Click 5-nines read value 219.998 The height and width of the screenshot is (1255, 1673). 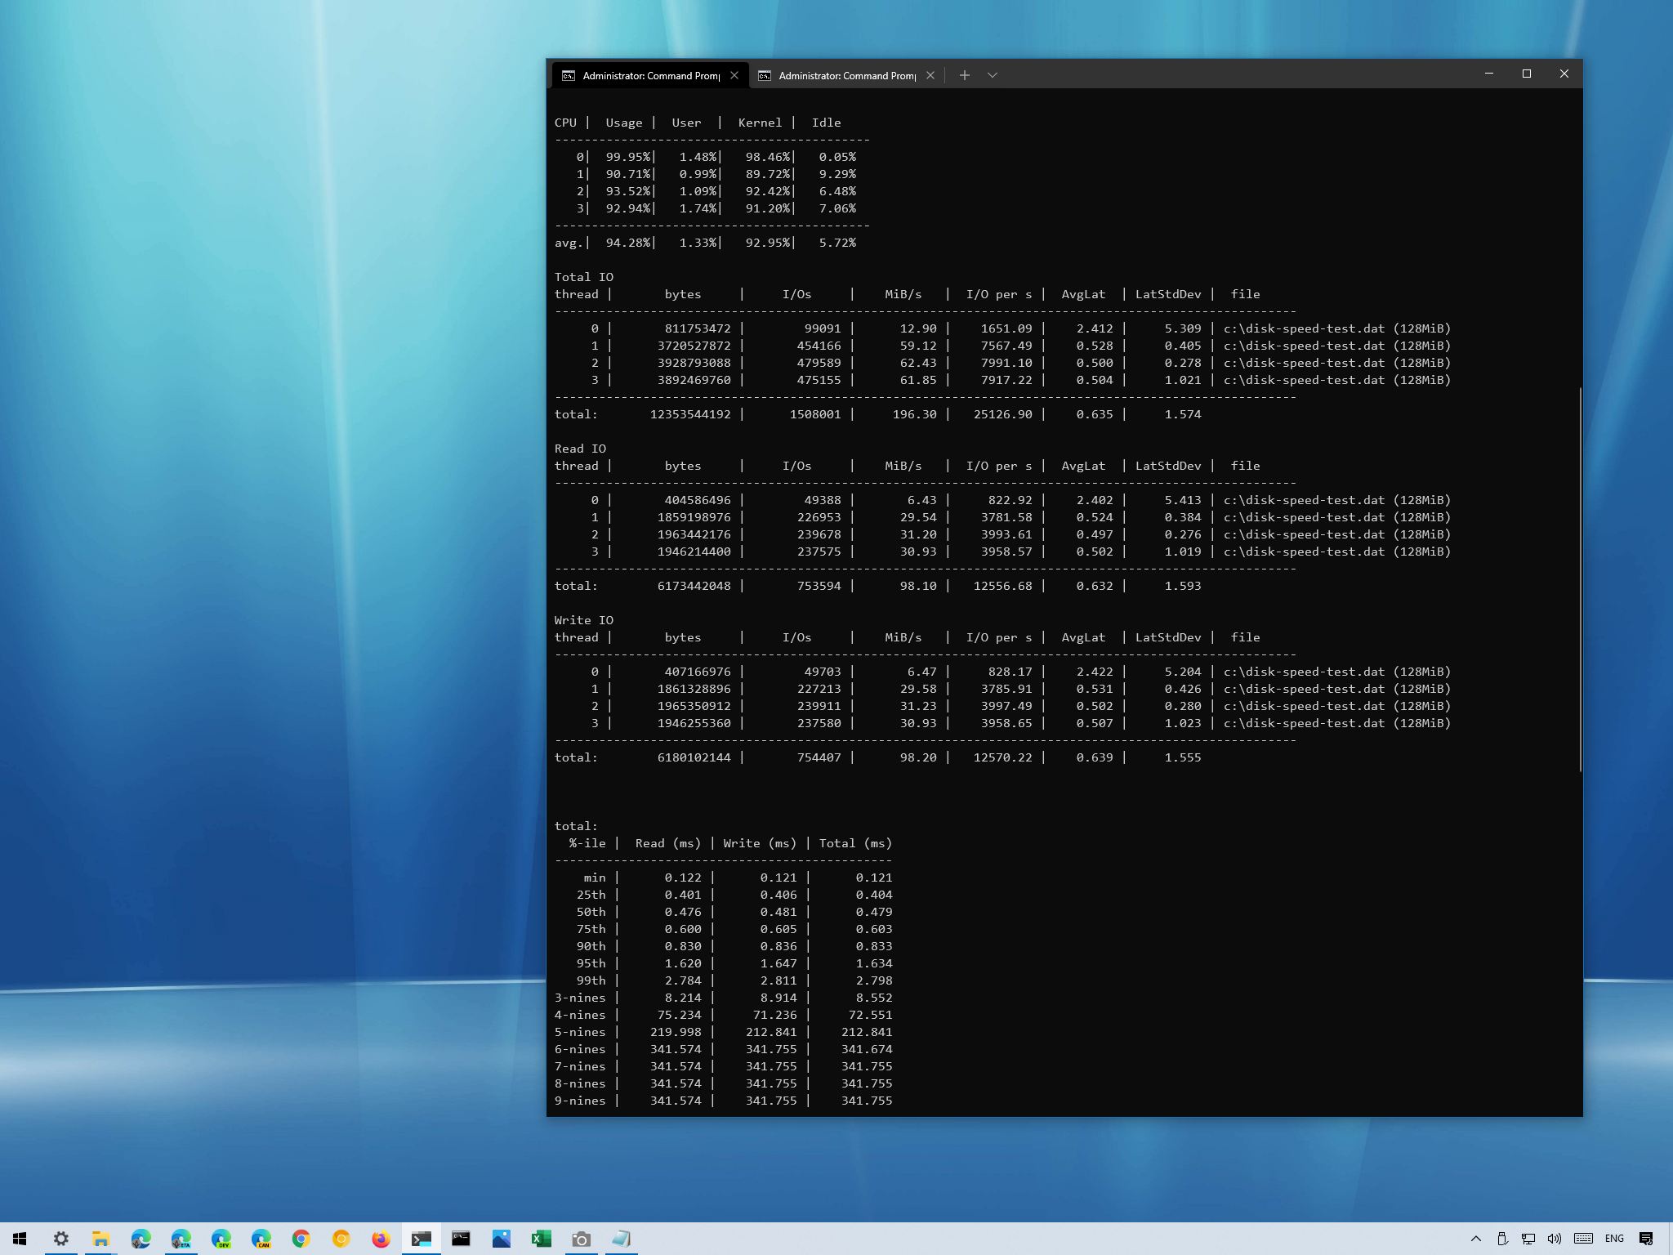676,1032
